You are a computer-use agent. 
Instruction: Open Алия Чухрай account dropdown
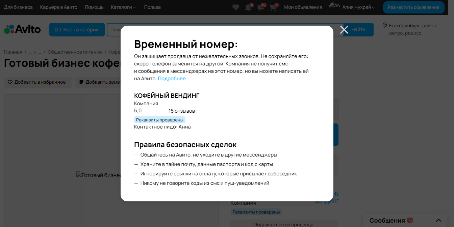click(358, 7)
